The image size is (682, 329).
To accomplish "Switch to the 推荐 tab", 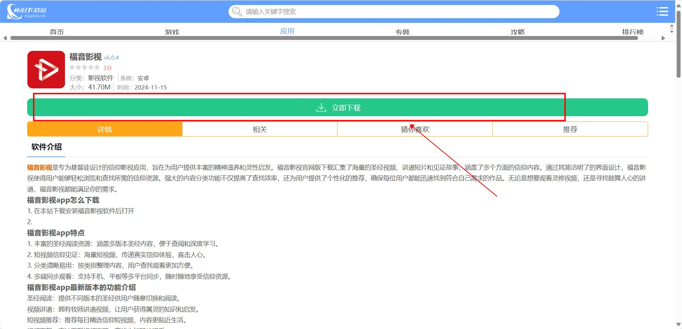I will pyautogui.click(x=570, y=129).
